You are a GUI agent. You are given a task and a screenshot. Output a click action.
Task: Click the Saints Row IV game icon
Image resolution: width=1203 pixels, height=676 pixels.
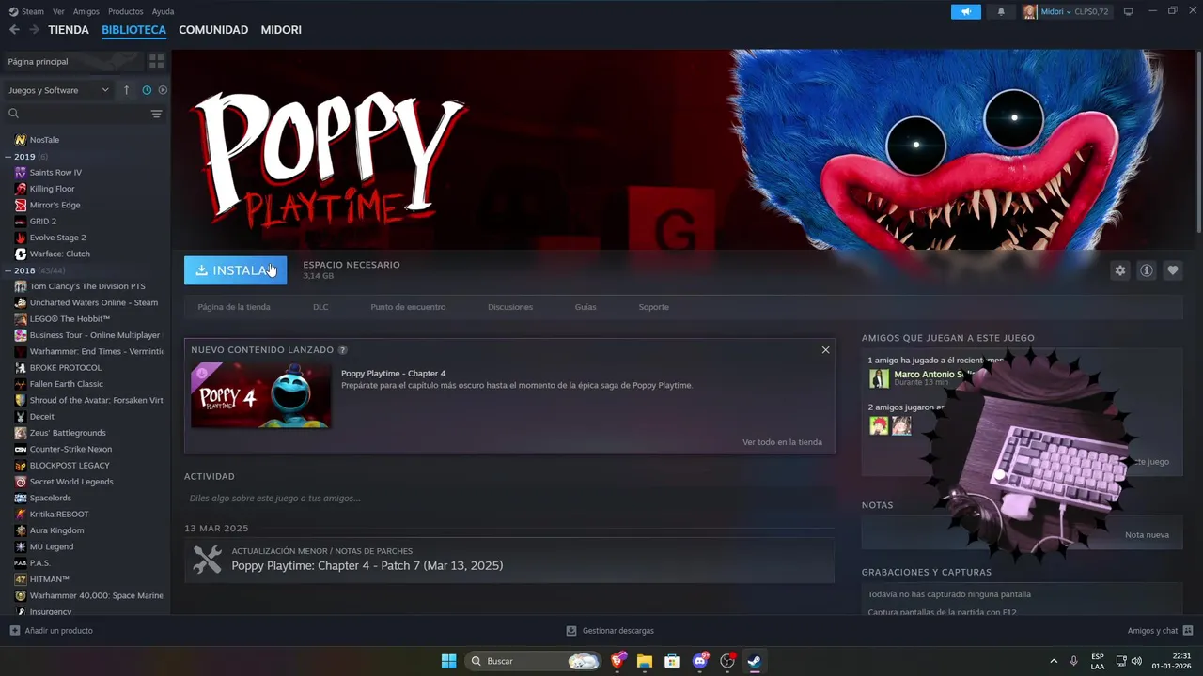click(x=21, y=173)
